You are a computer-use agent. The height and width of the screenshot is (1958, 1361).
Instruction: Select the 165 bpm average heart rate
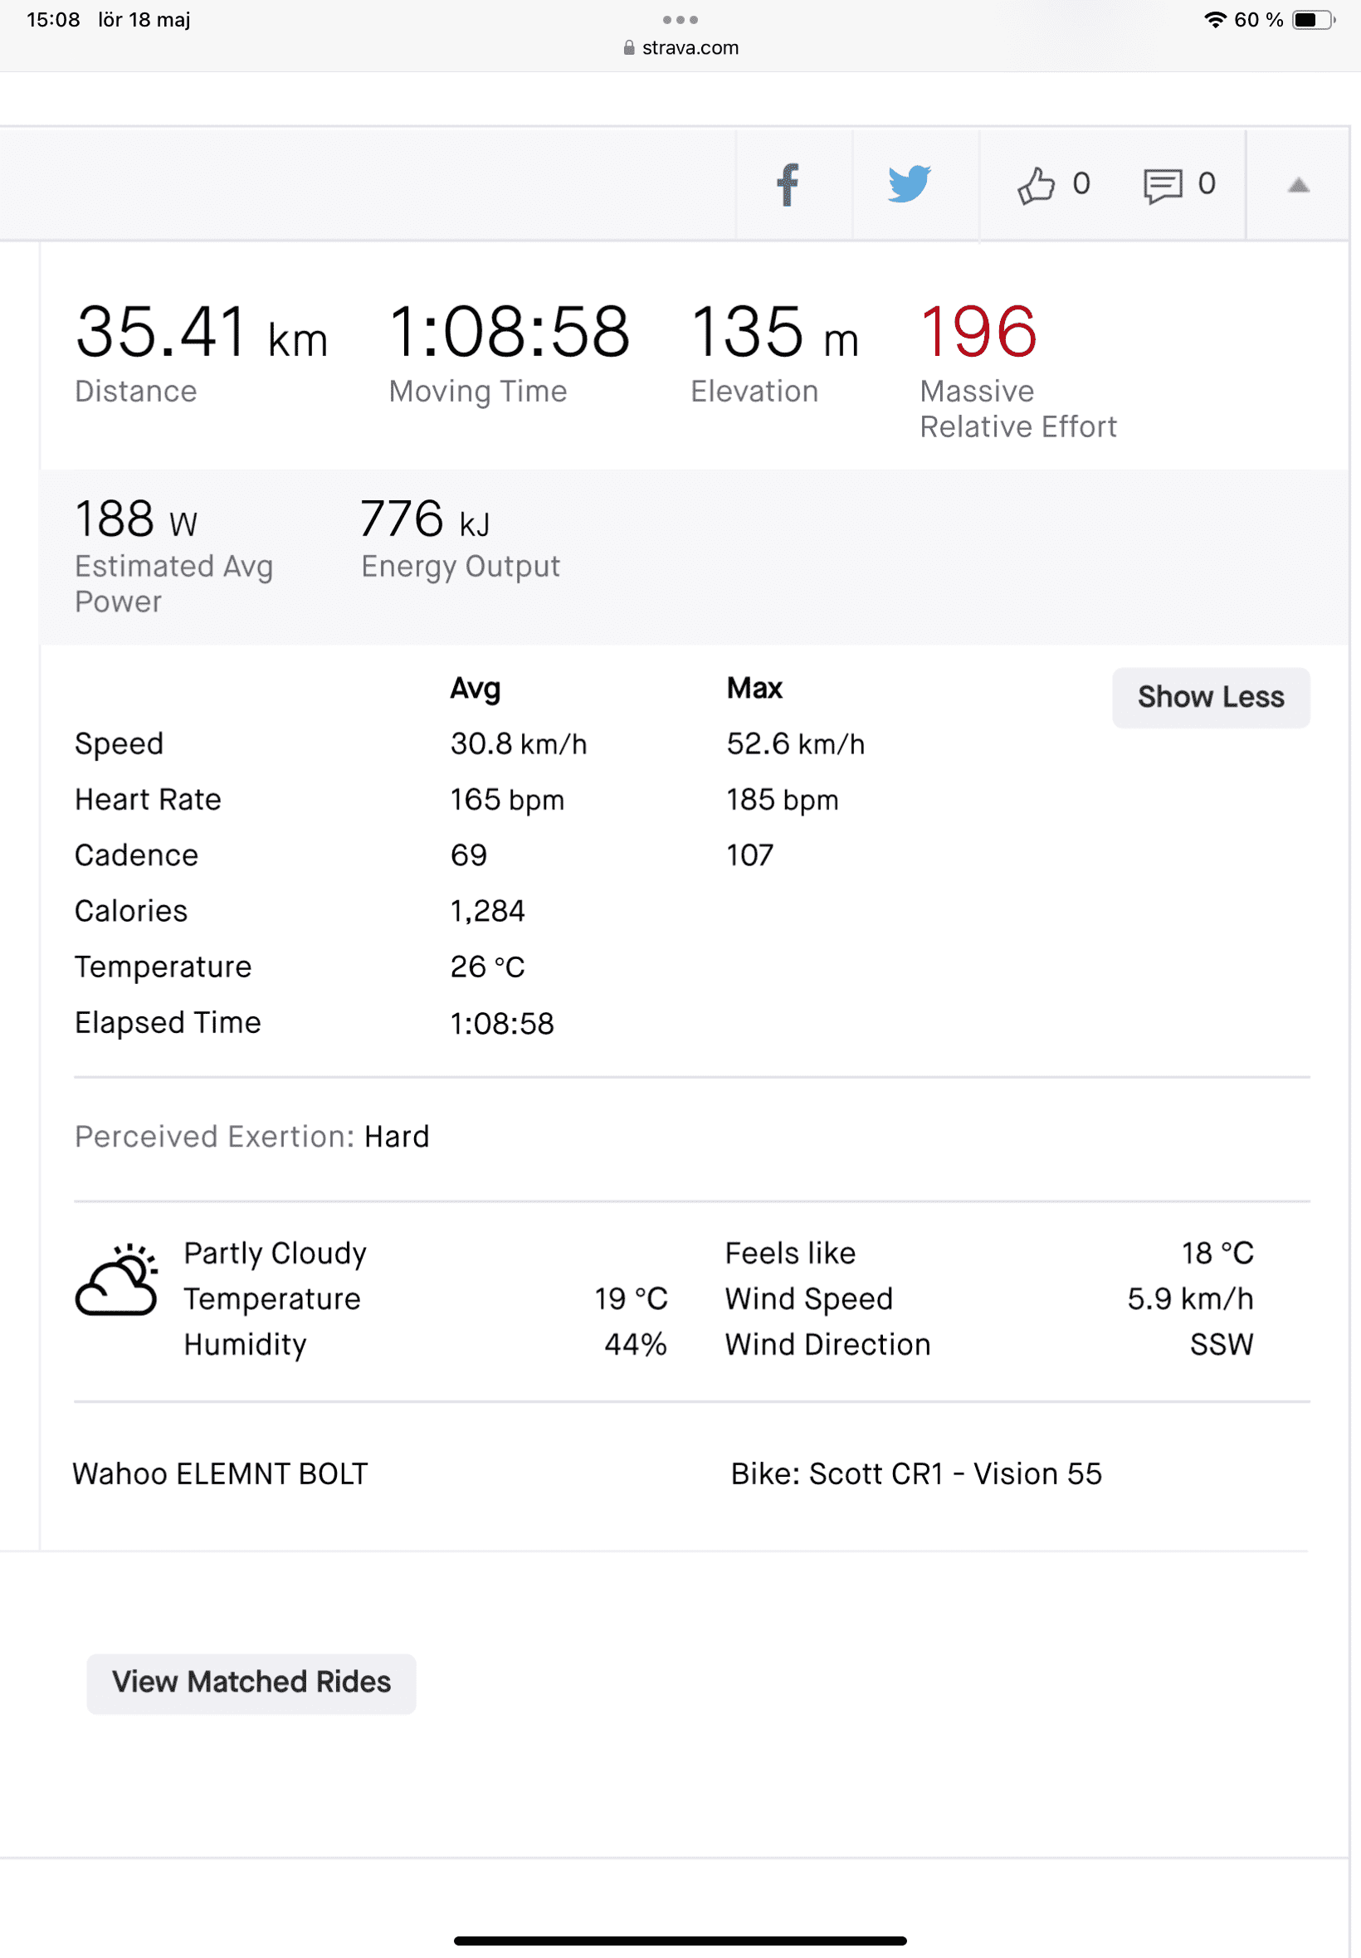coord(507,801)
